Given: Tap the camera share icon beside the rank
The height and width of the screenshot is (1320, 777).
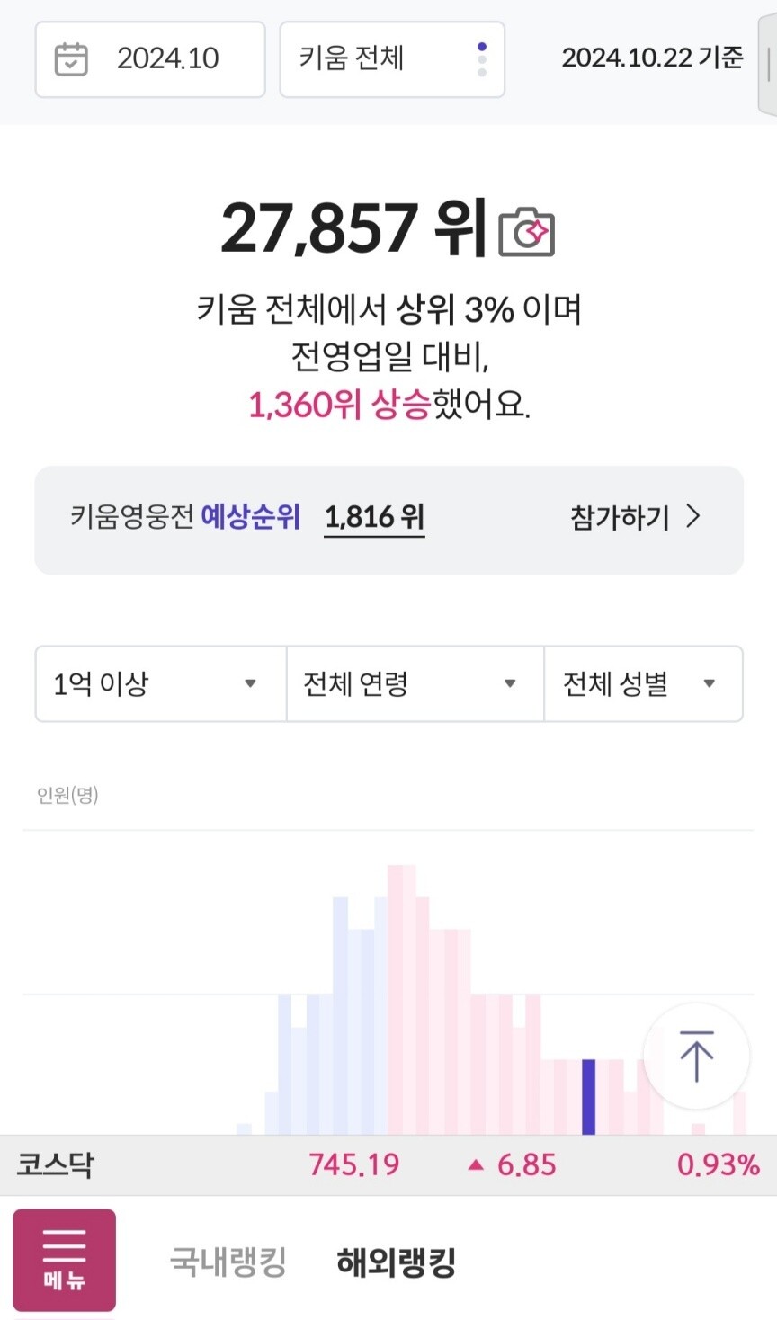Looking at the screenshot, I should (x=526, y=232).
